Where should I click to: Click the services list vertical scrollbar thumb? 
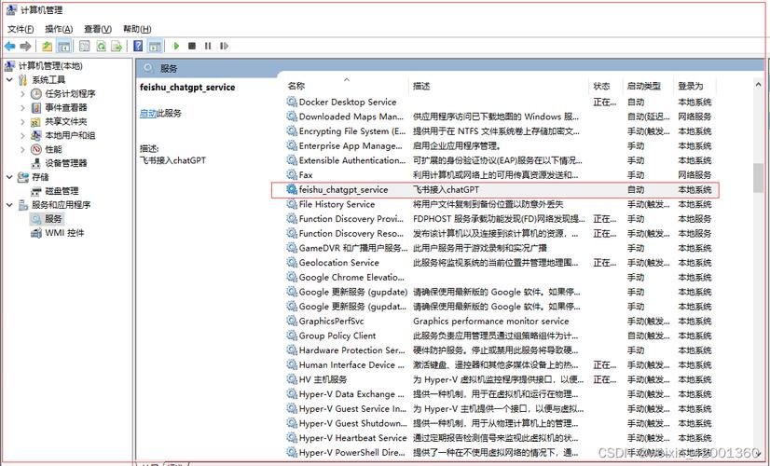point(758,178)
